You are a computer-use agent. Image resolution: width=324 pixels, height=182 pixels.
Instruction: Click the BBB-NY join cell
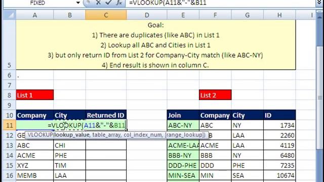183,155
